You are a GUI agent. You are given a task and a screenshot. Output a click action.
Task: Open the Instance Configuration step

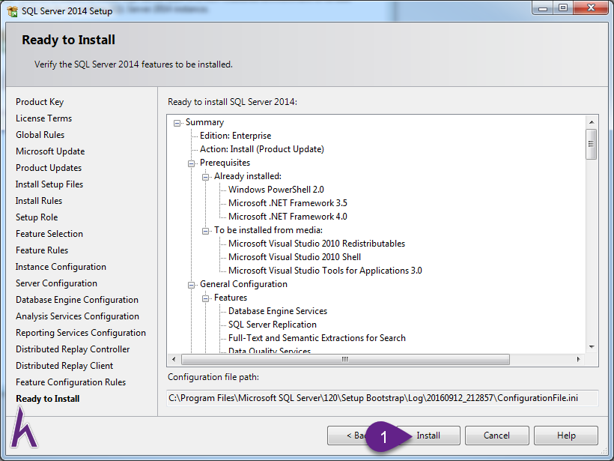pyautogui.click(x=61, y=267)
